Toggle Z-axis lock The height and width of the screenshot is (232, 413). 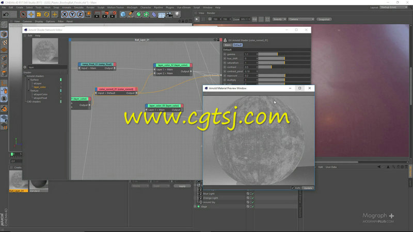point(80,14)
